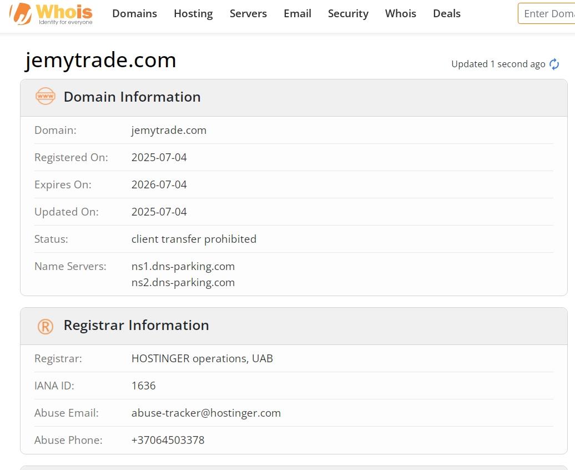575x470 pixels.
Task: Open the Servers menu
Action: tap(248, 13)
